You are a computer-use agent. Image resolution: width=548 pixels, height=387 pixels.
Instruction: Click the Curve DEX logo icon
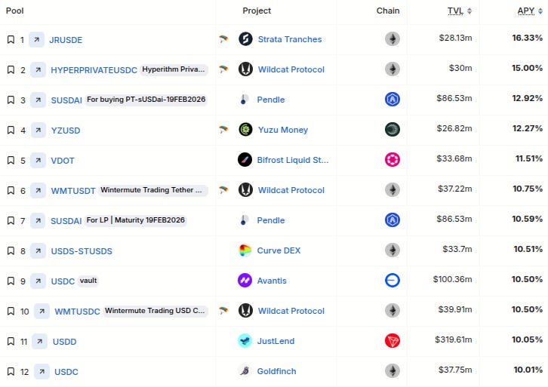[245, 250]
